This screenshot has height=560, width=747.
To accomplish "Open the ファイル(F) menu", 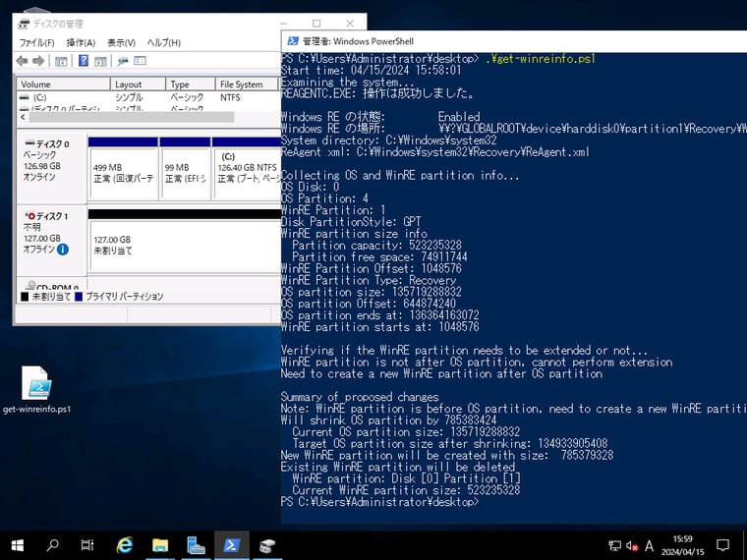I will click(36, 43).
